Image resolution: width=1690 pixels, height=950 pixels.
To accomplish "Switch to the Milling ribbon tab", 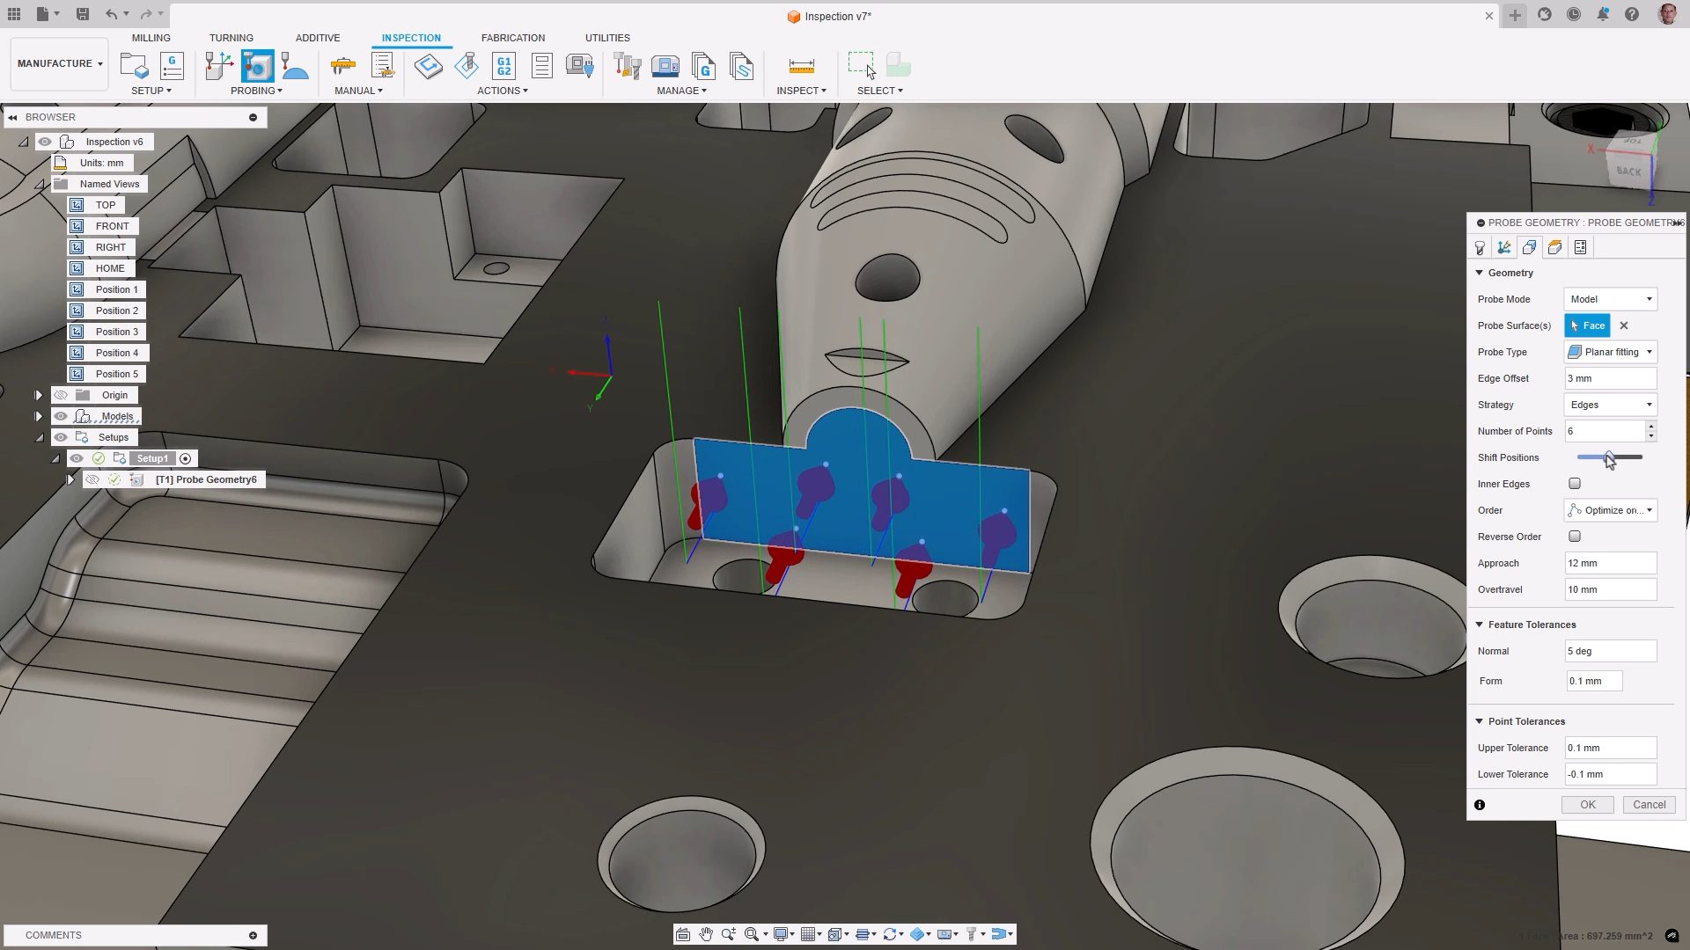I will (151, 38).
